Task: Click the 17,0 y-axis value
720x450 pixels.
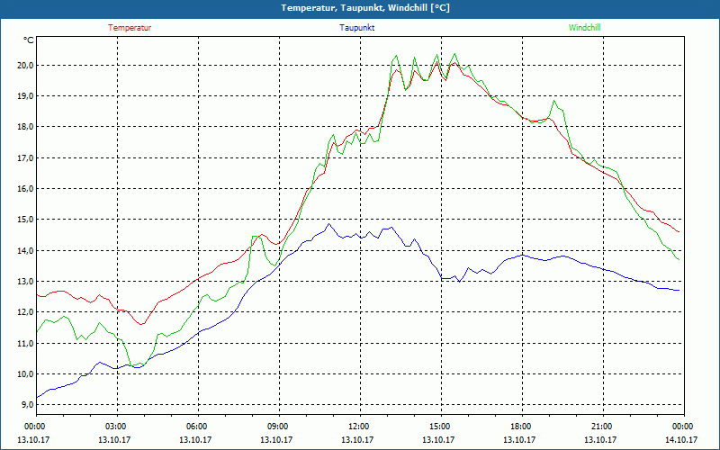Action: (x=26, y=158)
